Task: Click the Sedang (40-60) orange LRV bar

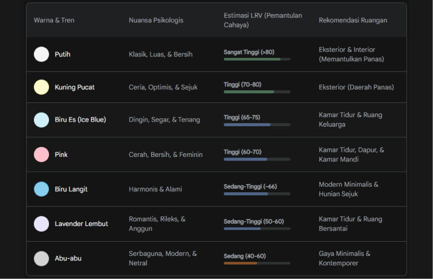Action: coord(257,263)
